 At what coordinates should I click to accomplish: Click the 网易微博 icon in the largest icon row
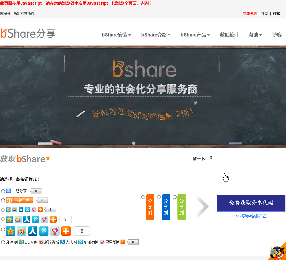pyautogui.click(x=55, y=231)
